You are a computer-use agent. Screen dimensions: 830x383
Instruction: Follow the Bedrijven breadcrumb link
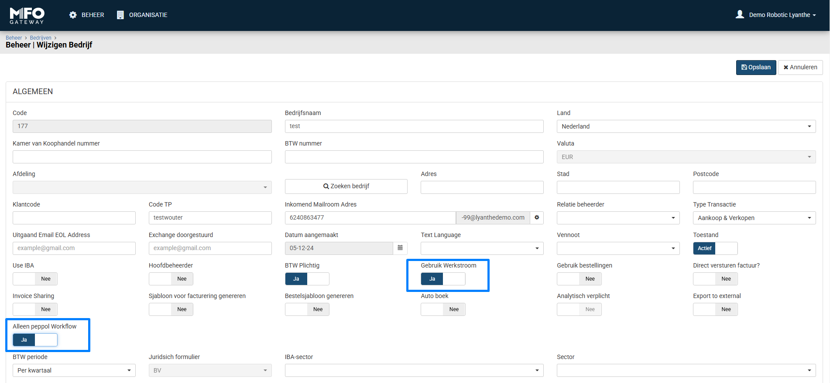(41, 38)
